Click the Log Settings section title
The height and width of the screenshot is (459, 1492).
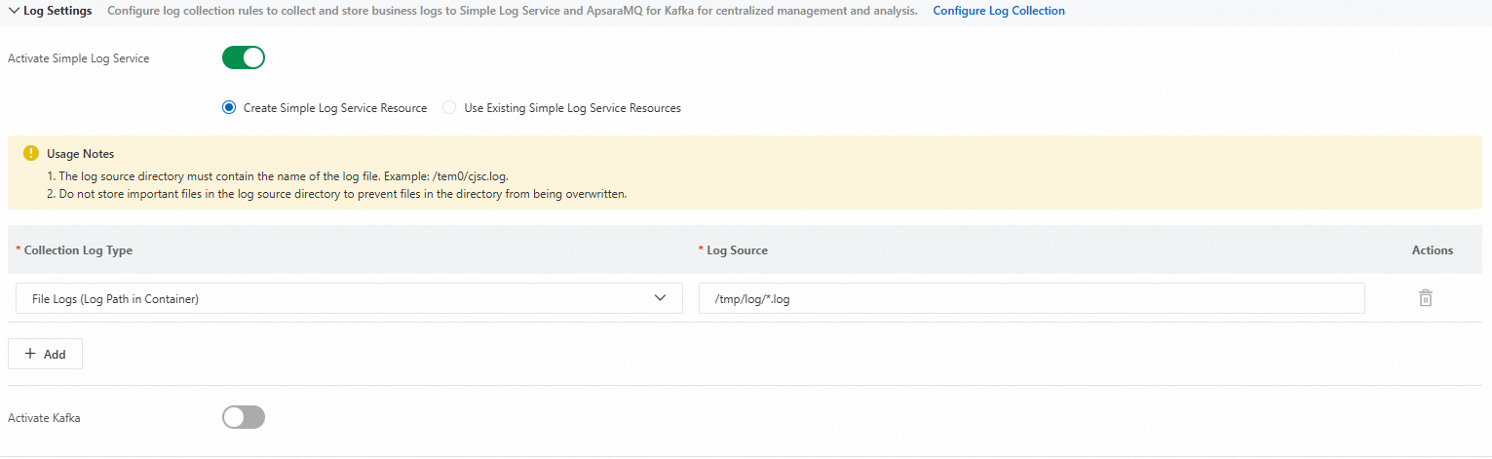pyautogui.click(x=57, y=11)
